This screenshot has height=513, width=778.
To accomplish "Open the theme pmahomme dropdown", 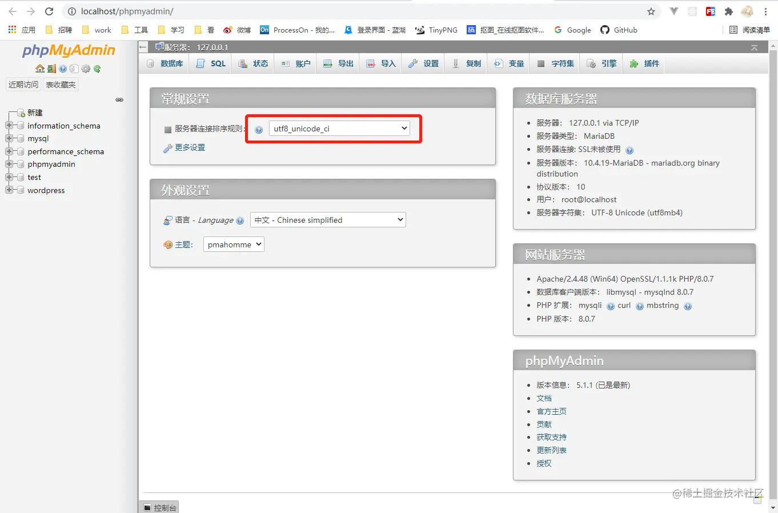I will (234, 245).
